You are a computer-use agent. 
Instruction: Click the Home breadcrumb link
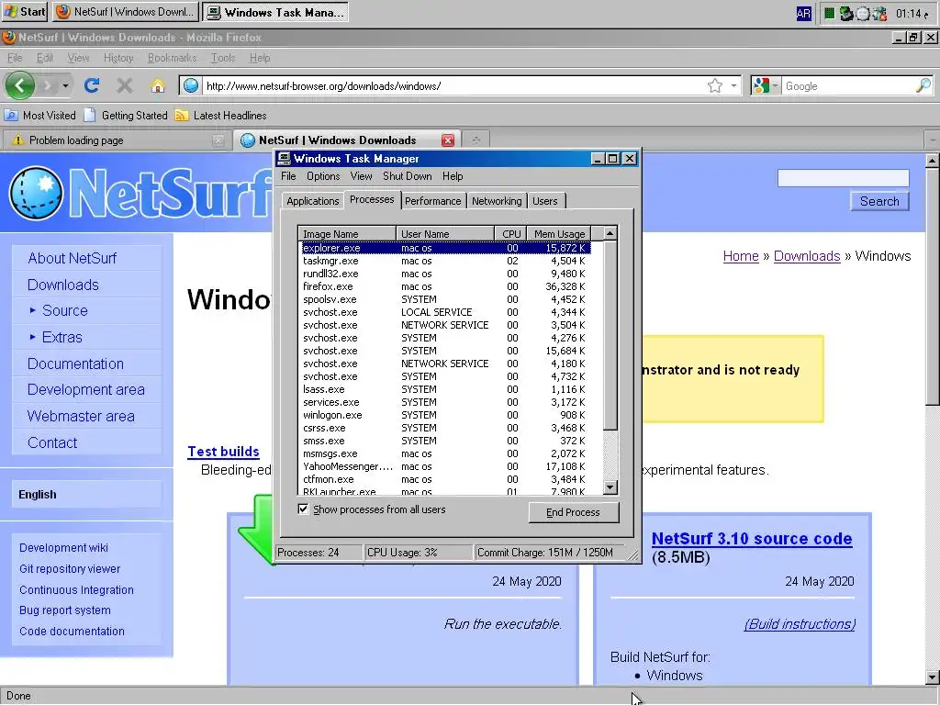pos(741,256)
